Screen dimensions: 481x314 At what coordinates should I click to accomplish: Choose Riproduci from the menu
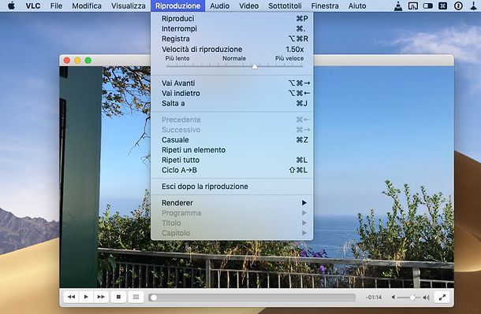click(x=232, y=19)
